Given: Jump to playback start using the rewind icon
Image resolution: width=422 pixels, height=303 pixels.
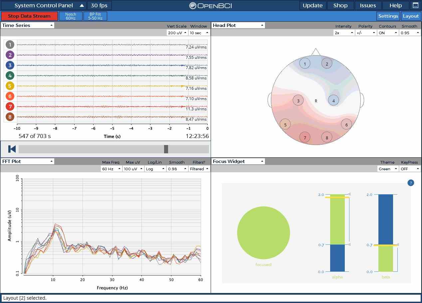Looking at the screenshot, I should (x=11, y=149).
